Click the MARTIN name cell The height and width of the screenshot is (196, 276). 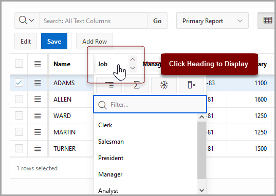71,132
